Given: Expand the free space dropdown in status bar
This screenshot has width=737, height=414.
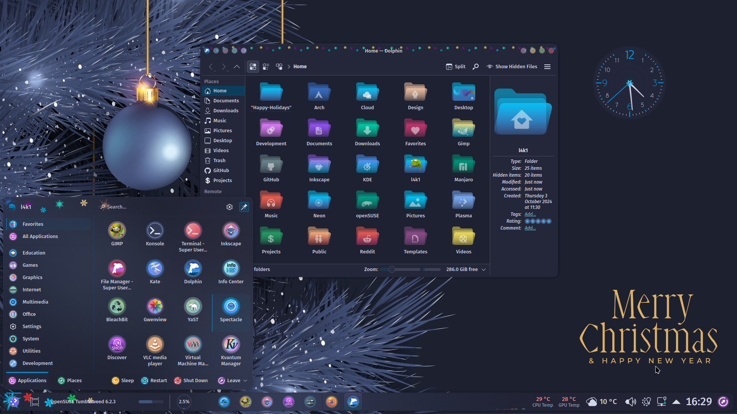Looking at the screenshot, I should tap(484, 269).
